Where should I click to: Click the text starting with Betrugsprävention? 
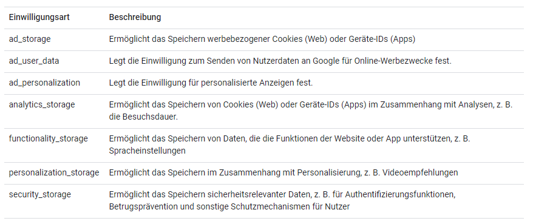tap(229, 206)
